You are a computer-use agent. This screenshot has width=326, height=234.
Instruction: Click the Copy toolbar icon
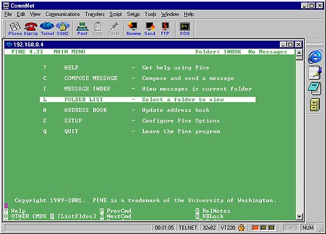tap(98, 28)
